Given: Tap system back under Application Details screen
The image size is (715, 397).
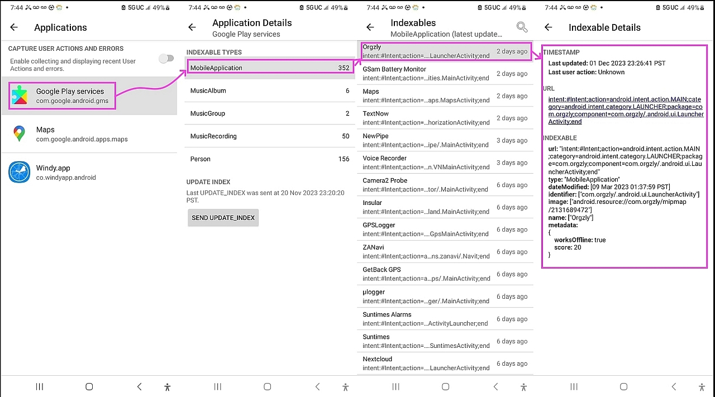Looking at the screenshot, I should coord(318,386).
